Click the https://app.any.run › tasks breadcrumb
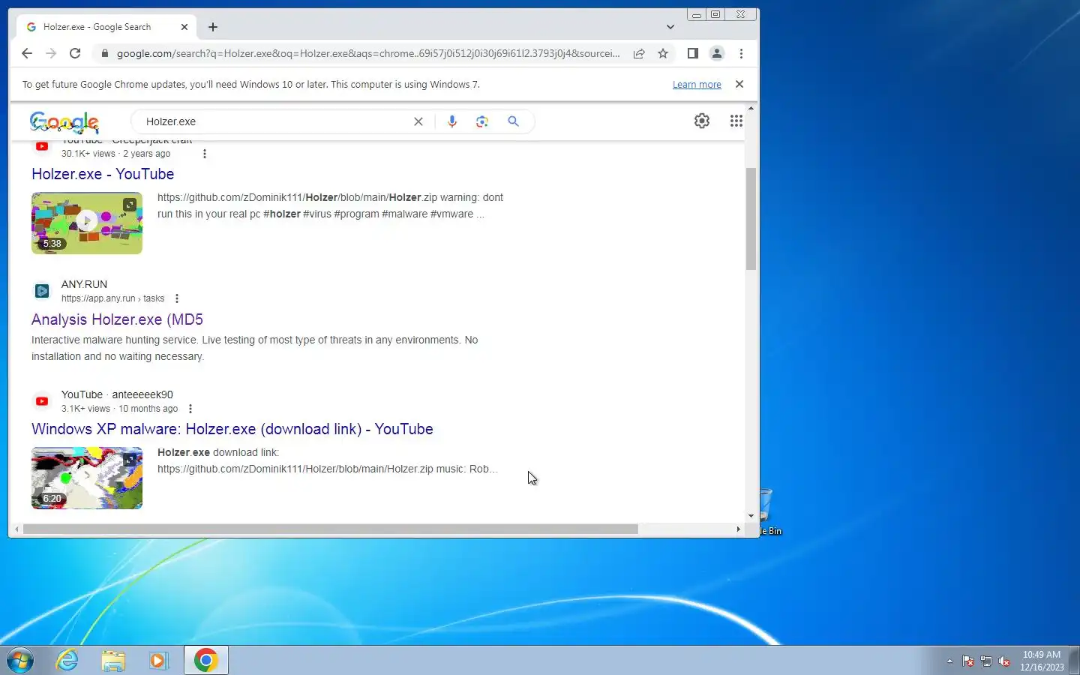Screen dimensions: 1080x675 coord(112,298)
